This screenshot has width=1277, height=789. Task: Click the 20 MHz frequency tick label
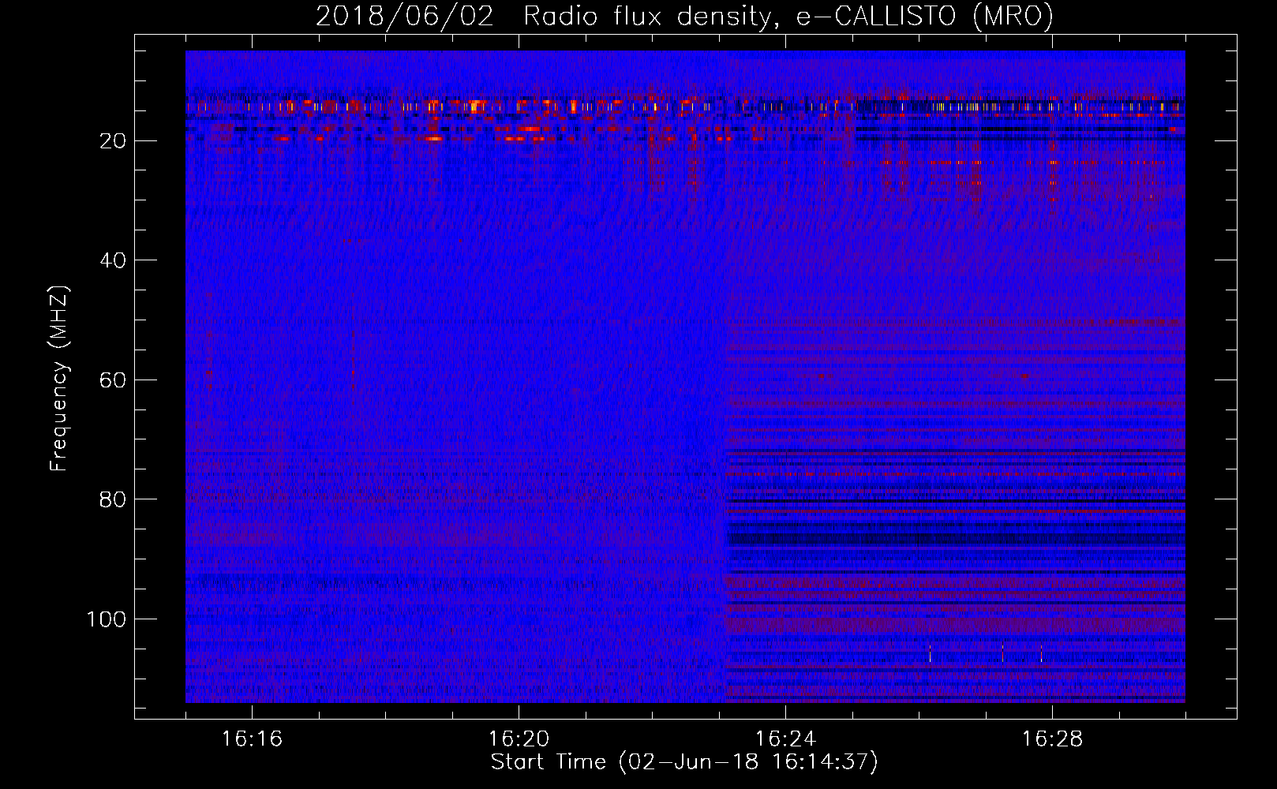pyautogui.click(x=113, y=141)
